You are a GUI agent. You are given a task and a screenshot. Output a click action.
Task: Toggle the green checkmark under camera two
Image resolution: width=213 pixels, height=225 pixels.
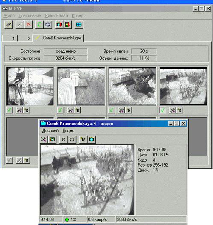coord(61,110)
